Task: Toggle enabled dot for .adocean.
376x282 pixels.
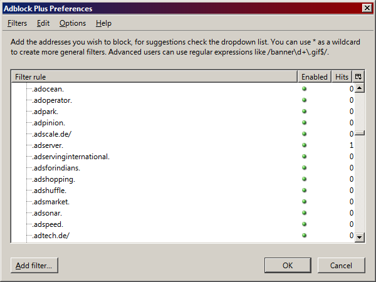Action: (x=305, y=89)
